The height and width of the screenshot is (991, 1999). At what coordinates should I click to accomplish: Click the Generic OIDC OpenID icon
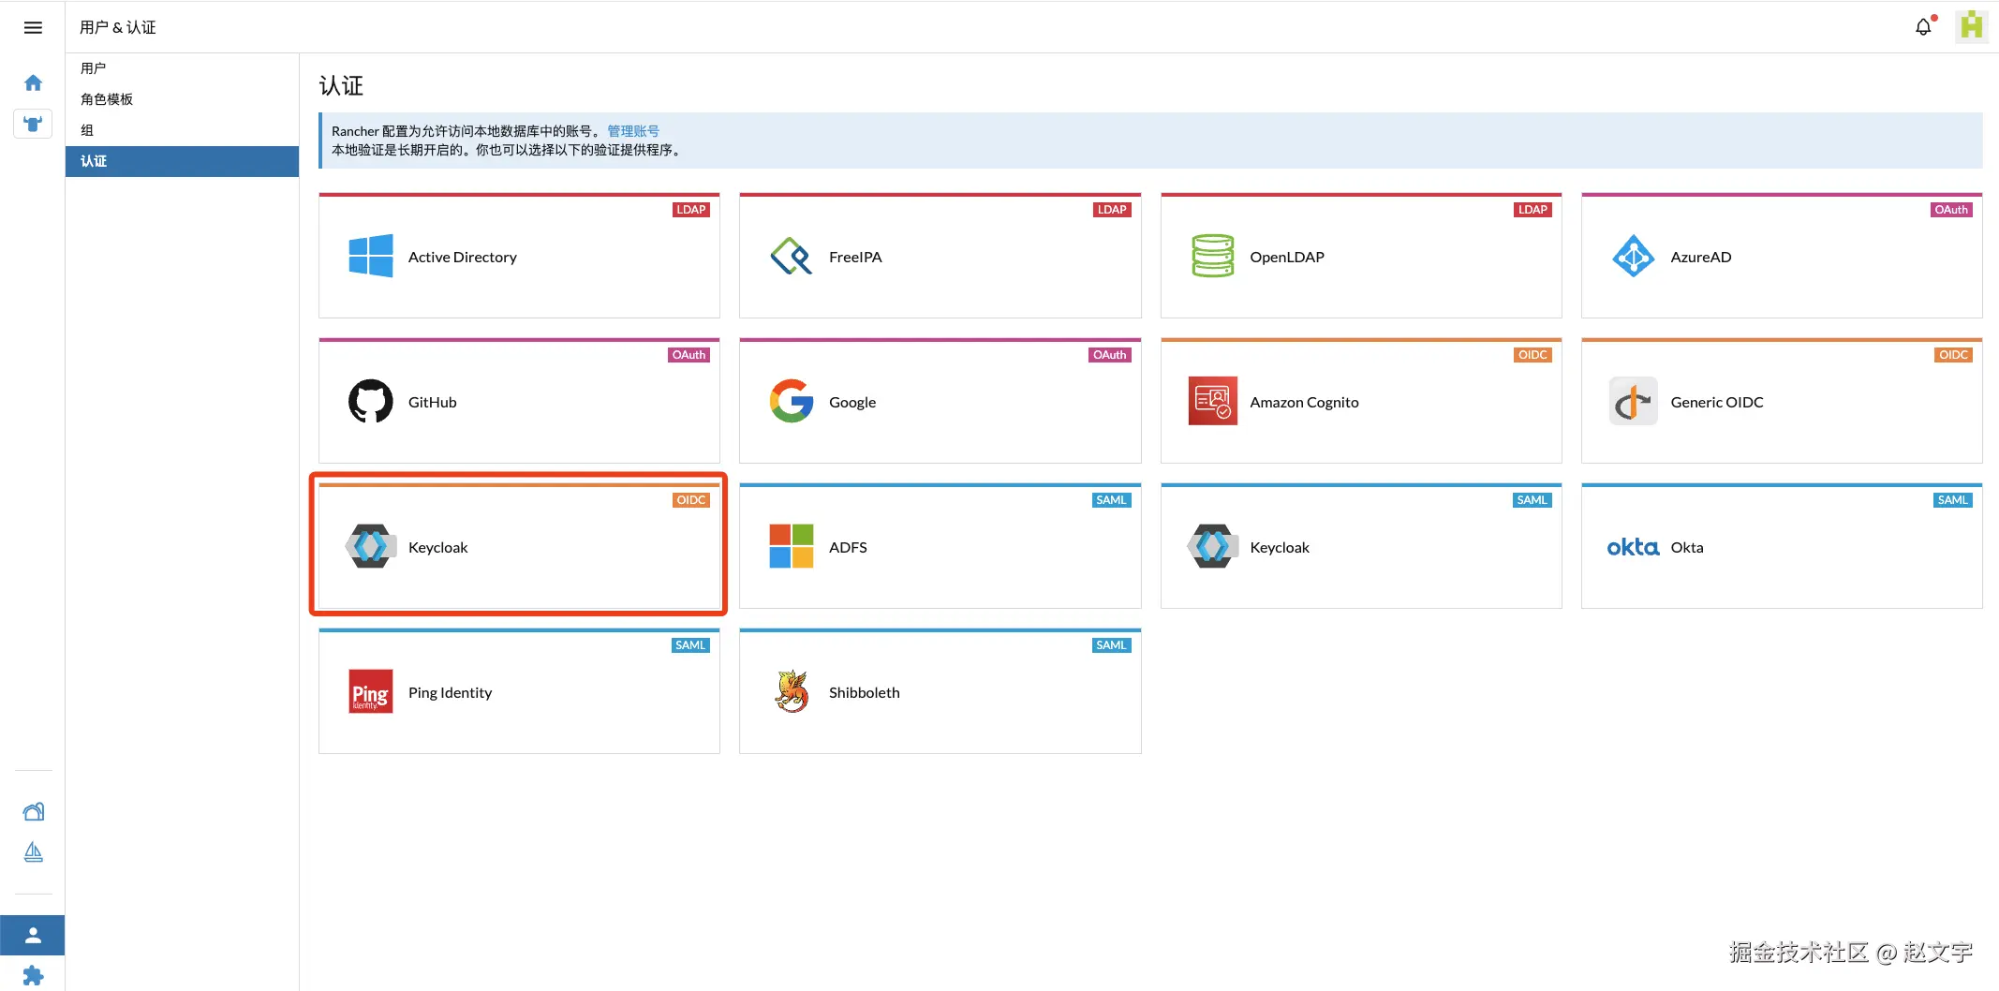1633,401
